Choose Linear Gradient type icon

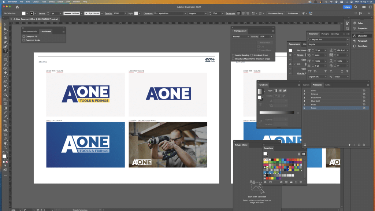click(275, 91)
